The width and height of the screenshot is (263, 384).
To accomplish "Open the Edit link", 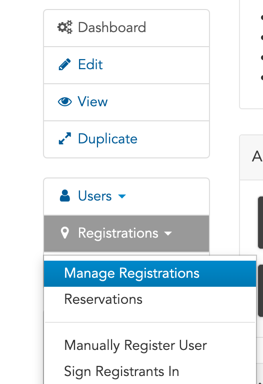I will 126,65.
